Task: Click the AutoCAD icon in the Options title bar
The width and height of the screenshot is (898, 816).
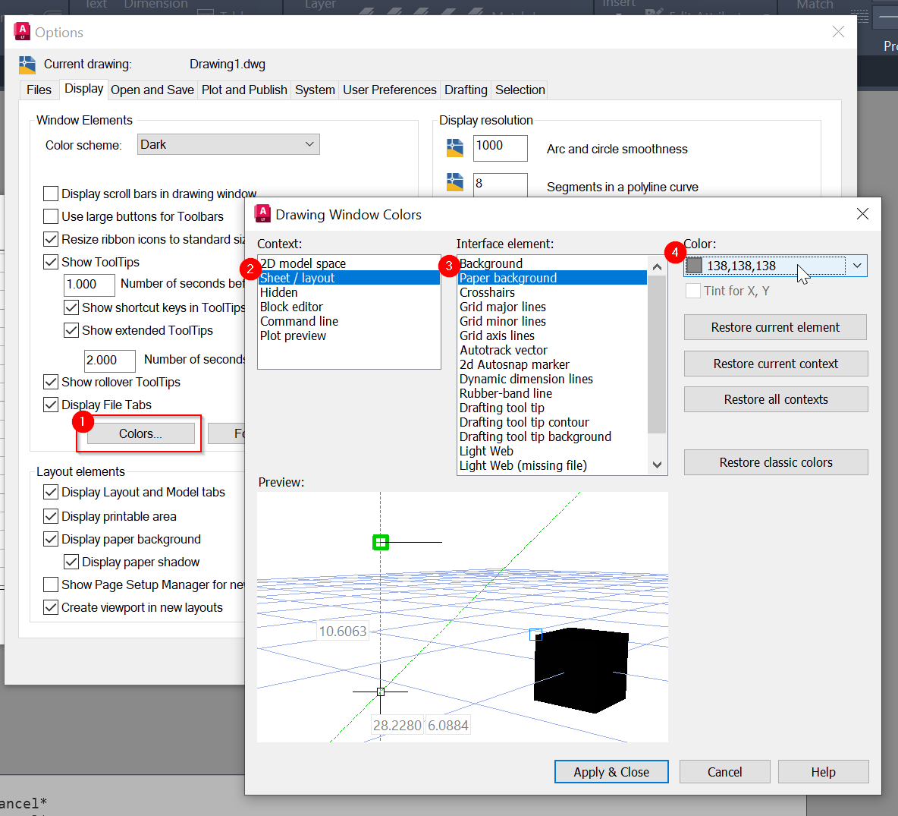Action: (x=21, y=31)
